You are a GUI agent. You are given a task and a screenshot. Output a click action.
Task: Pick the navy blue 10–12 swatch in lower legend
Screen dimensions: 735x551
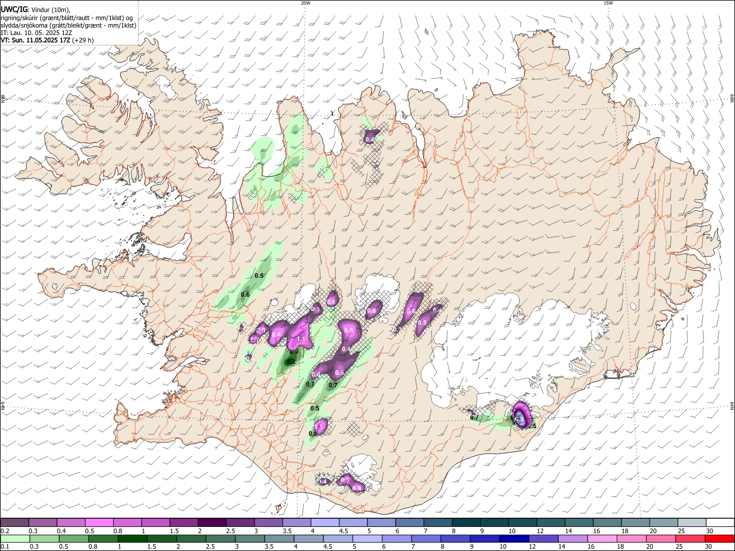514,538
